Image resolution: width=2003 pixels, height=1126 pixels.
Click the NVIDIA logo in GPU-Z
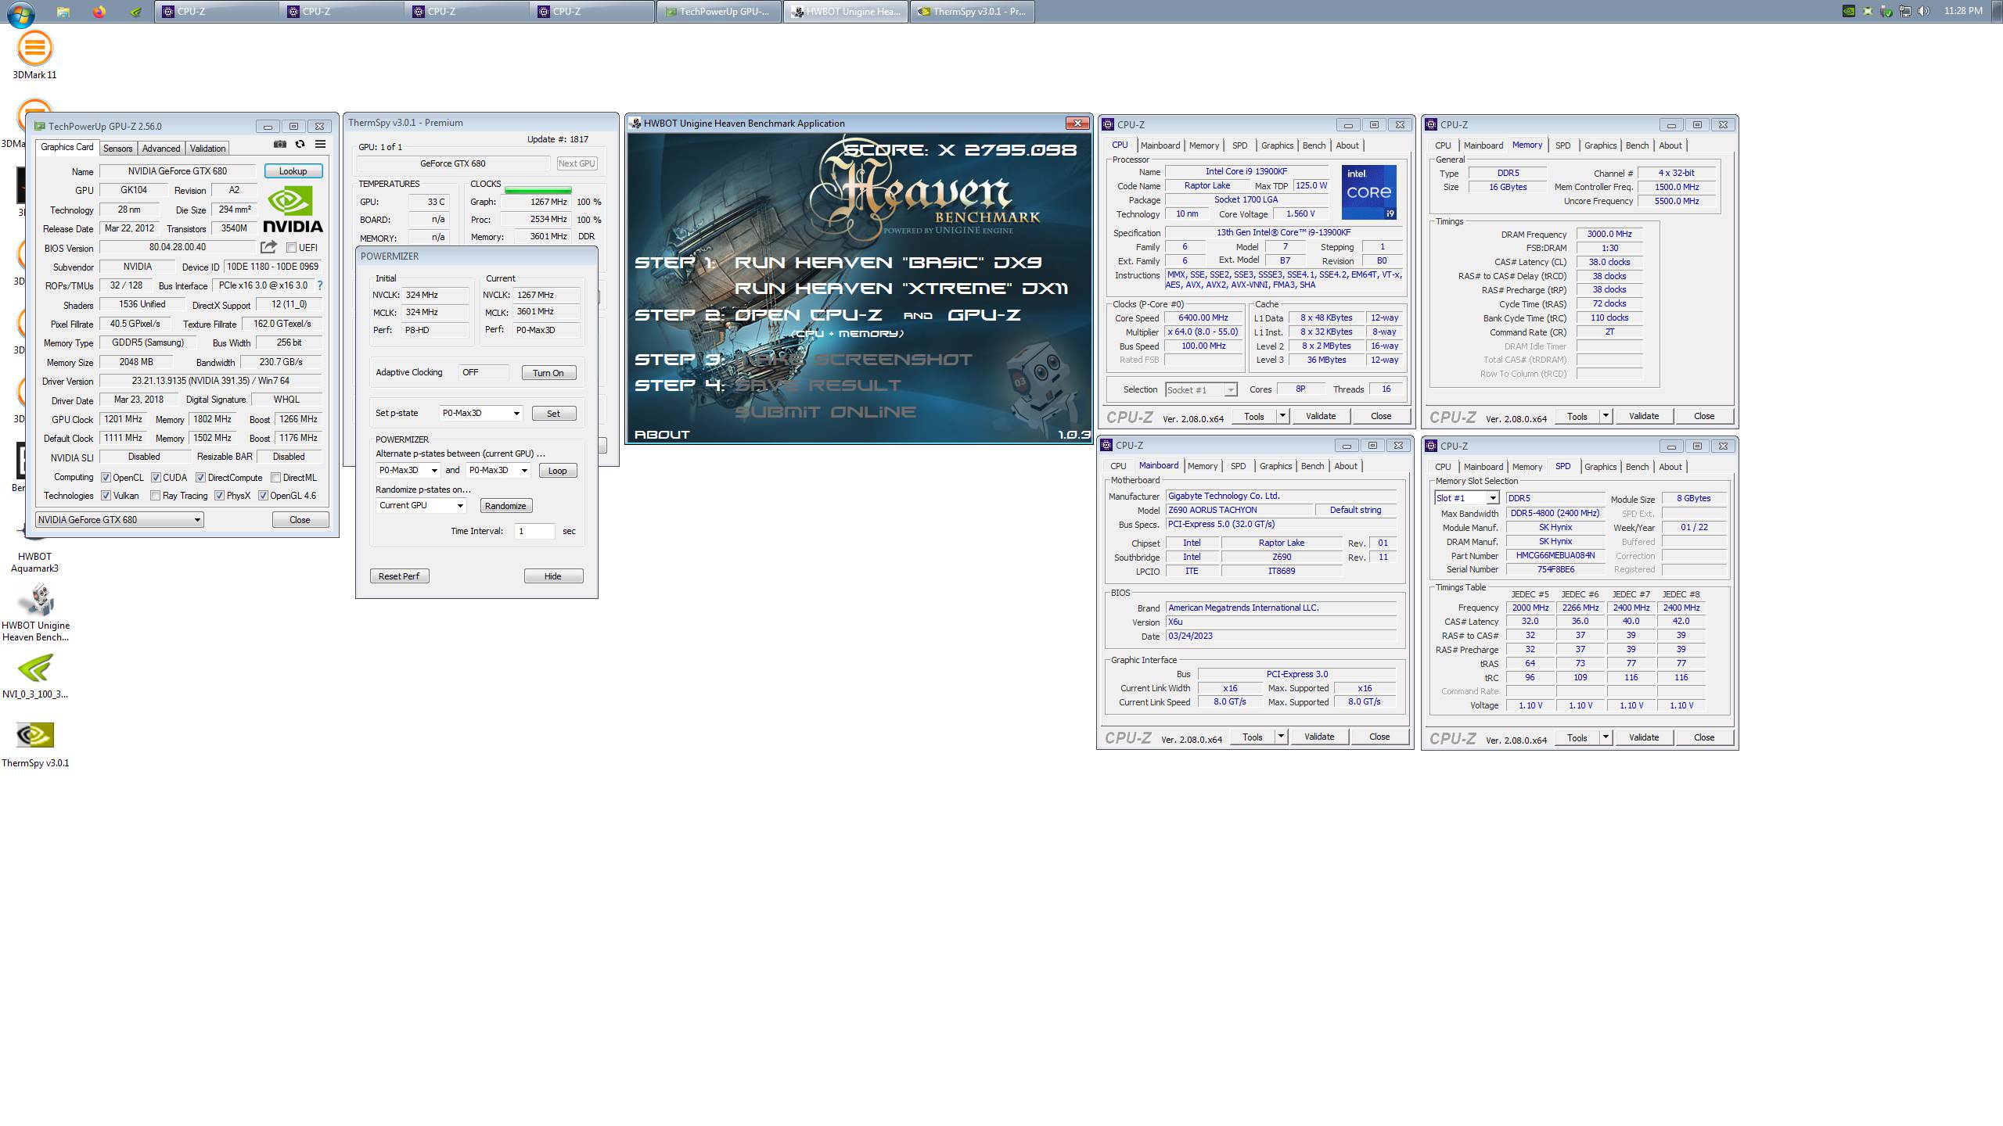293,210
